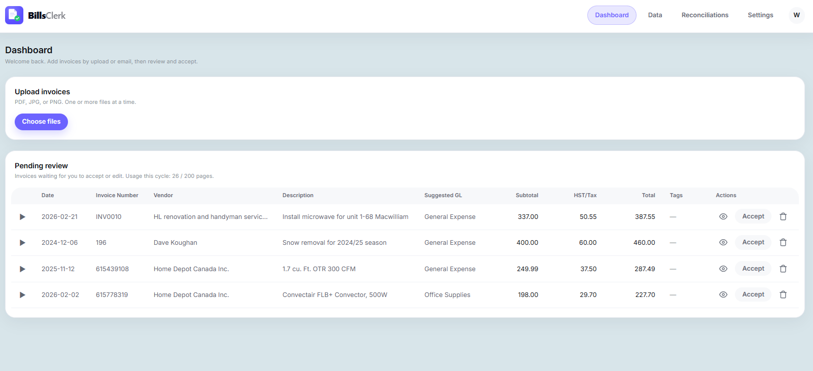Click the Convectair FLB+ Convector description
813x371 pixels.
click(x=335, y=295)
